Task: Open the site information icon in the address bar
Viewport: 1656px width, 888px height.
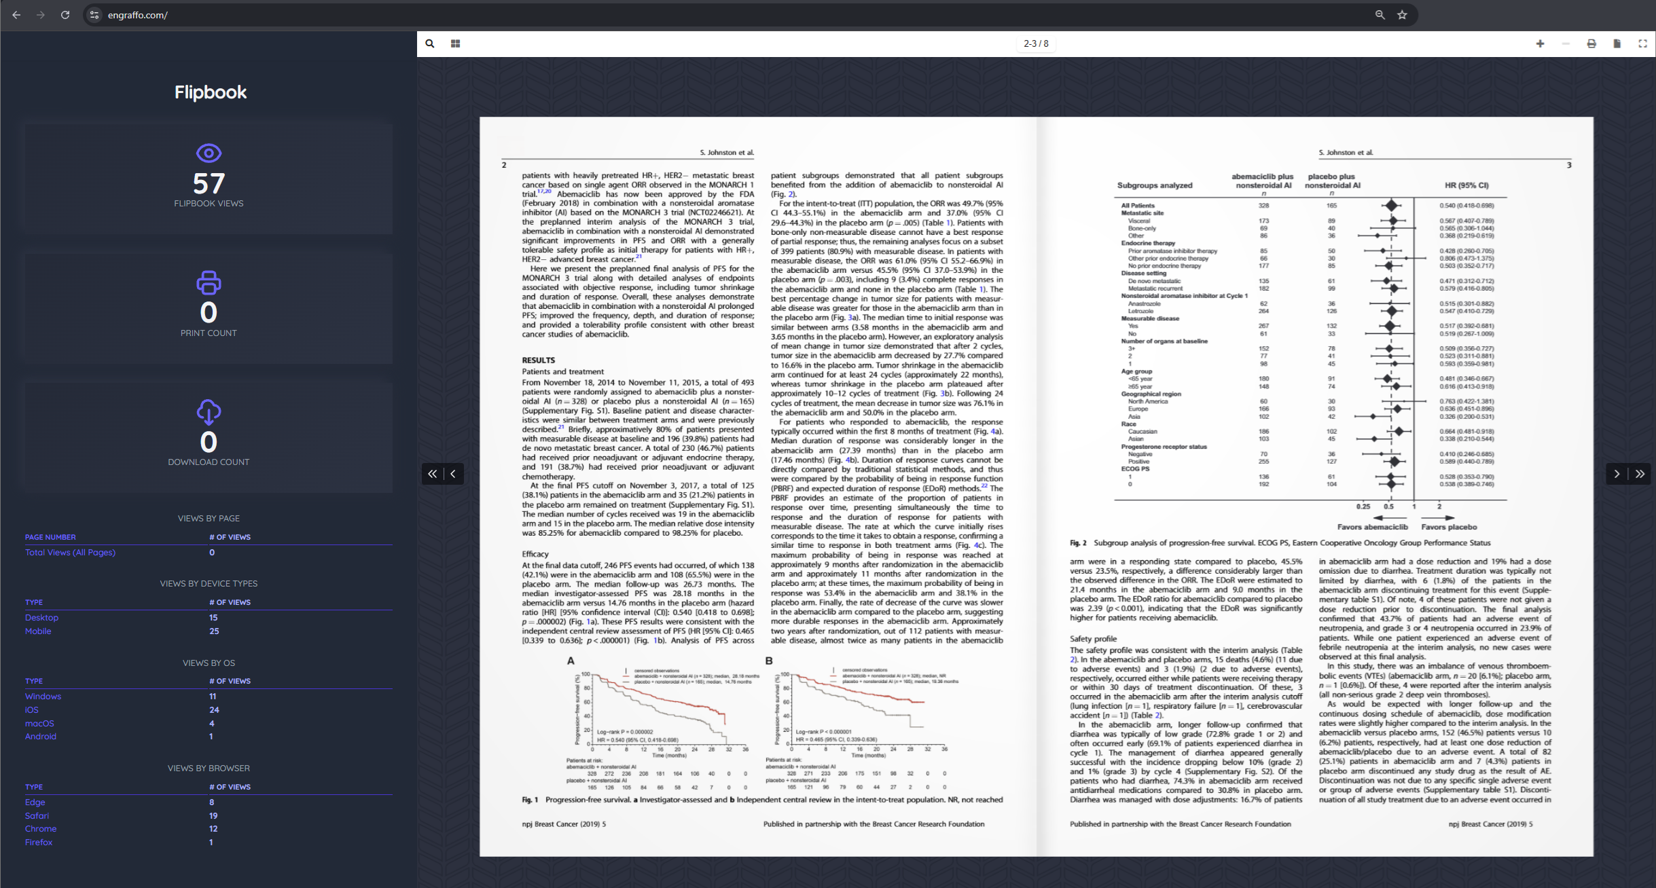Action: (94, 15)
